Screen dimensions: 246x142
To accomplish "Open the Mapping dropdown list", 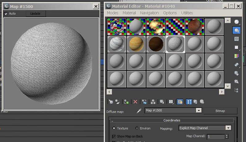I will (x=228, y=128).
